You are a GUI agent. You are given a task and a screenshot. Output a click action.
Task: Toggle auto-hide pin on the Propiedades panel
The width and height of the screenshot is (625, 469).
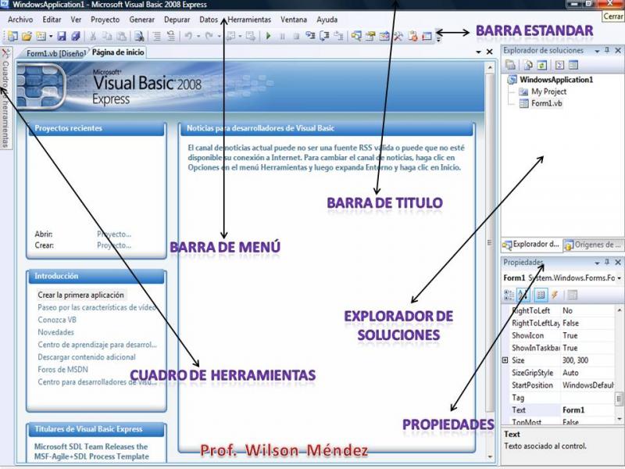point(607,262)
